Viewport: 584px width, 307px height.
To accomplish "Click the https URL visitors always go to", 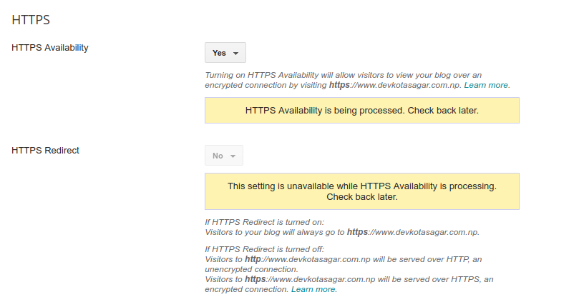I will (x=413, y=232).
